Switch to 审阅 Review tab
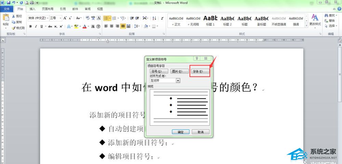 coord(88,9)
